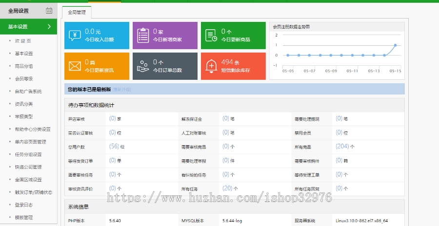Click the 今日更新资讯 orange card
The image size is (439, 226).
[x=97, y=66]
